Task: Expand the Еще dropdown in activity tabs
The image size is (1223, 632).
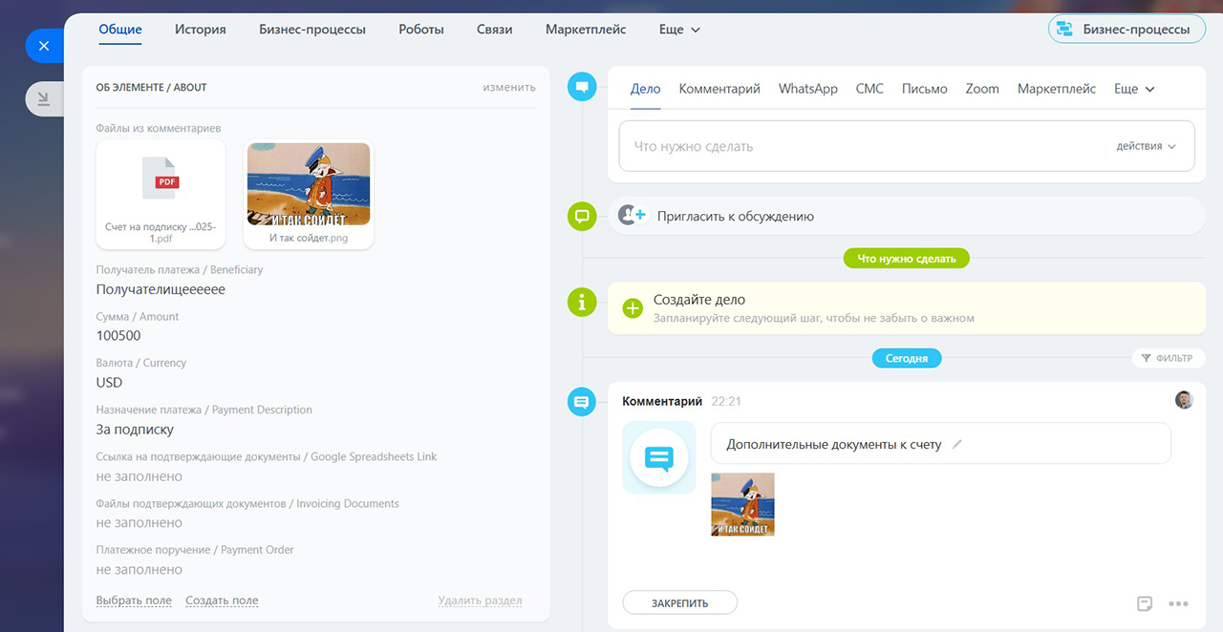Action: tap(1134, 89)
